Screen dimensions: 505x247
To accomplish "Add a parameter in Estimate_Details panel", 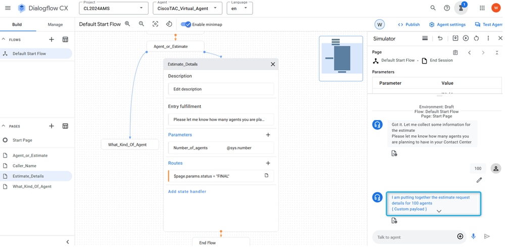I will (268, 135).
